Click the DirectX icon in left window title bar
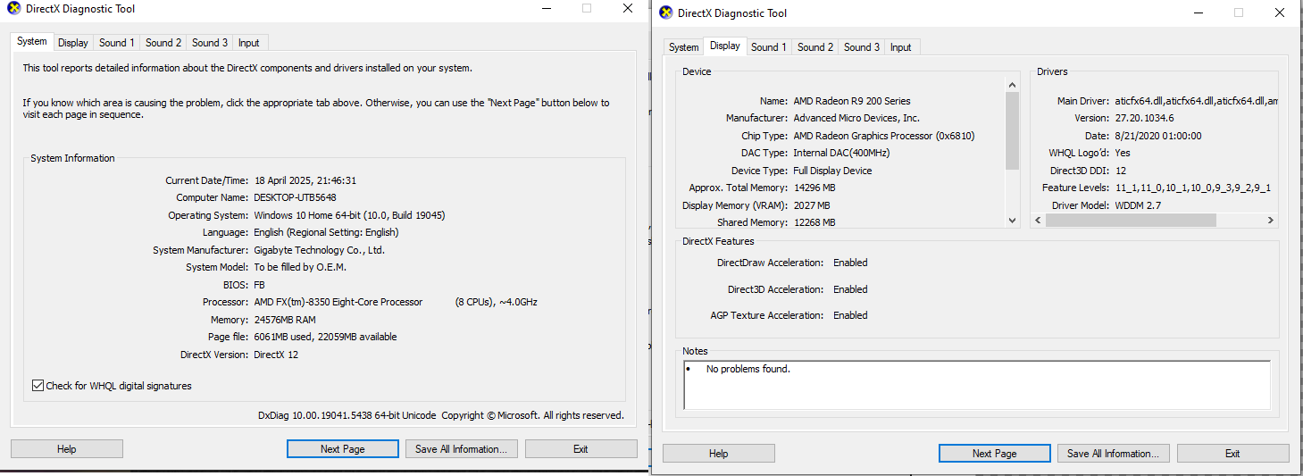 coord(13,9)
